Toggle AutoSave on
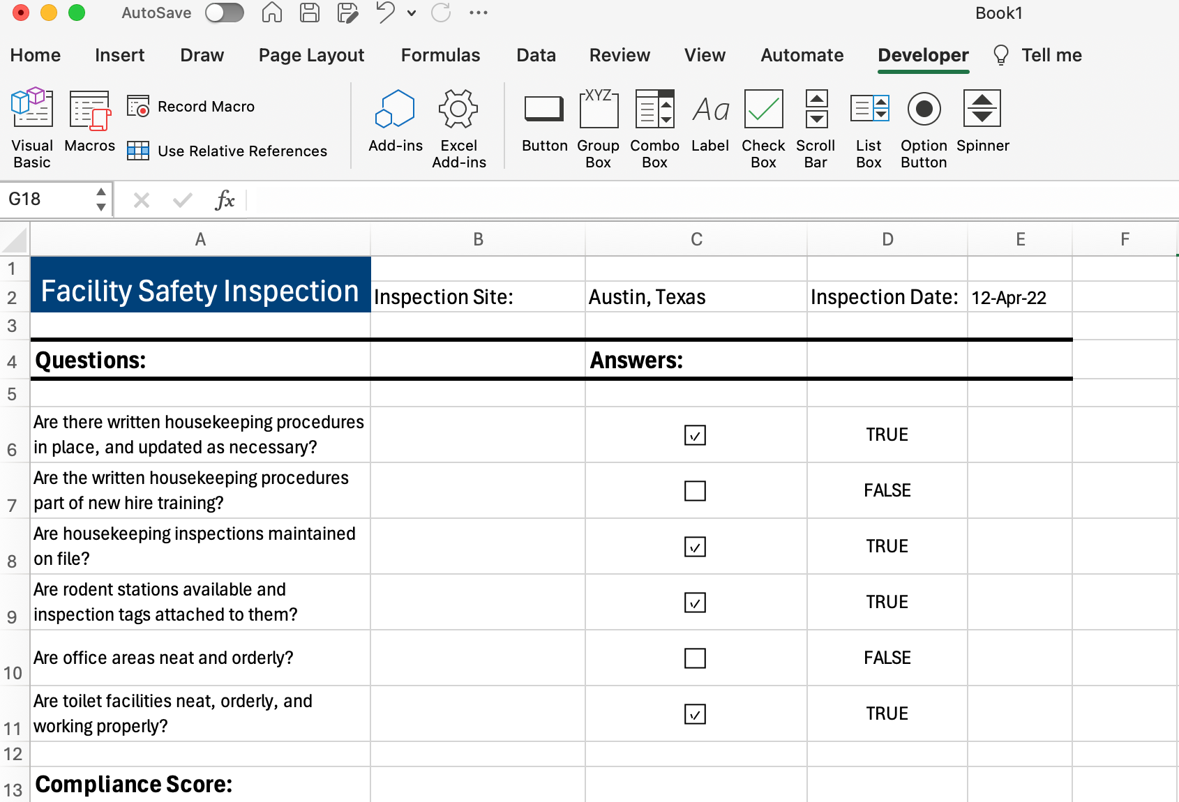This screenshot has width=1179, height=802. coord(224,12)
